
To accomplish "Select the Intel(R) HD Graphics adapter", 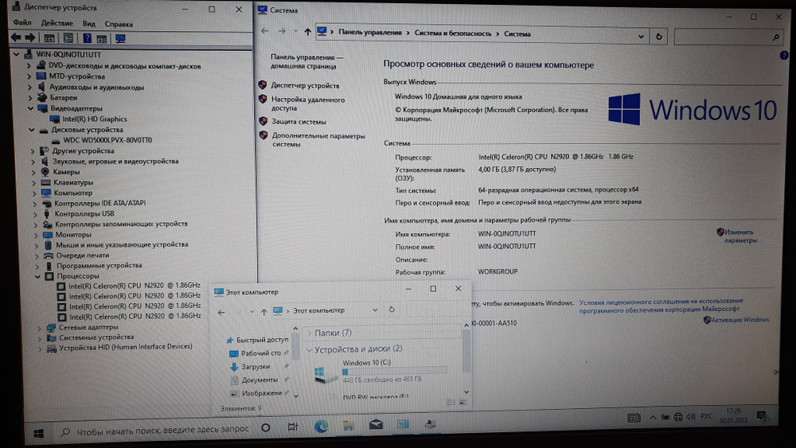I will pyautogui.click(x=95, y=119).
